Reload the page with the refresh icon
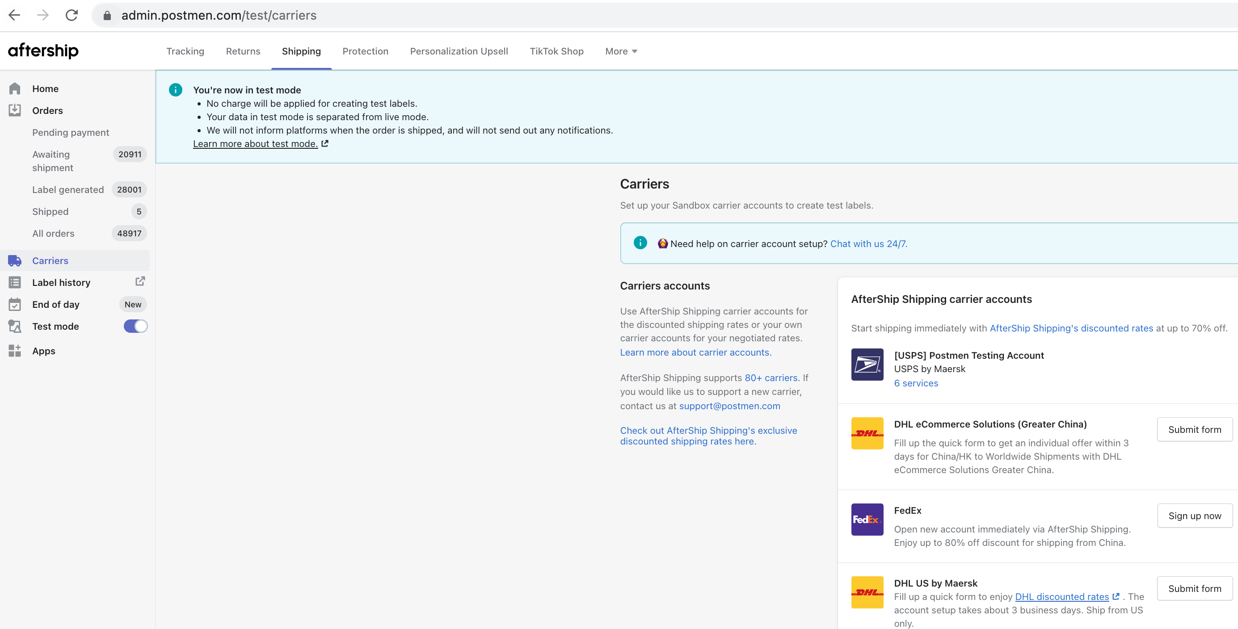Image resolution: width=1238 pixels, height=629 pixels. point(72,15)
